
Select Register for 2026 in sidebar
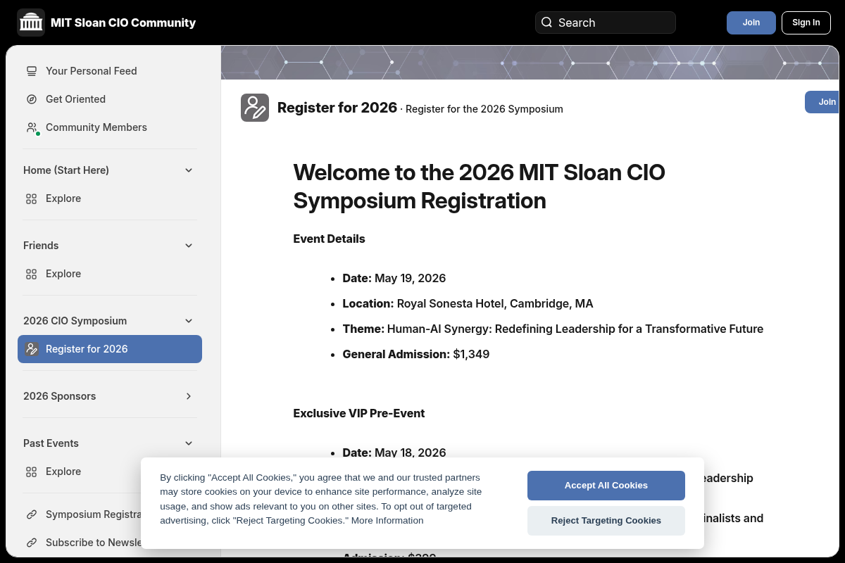click(x=110, y=349)
